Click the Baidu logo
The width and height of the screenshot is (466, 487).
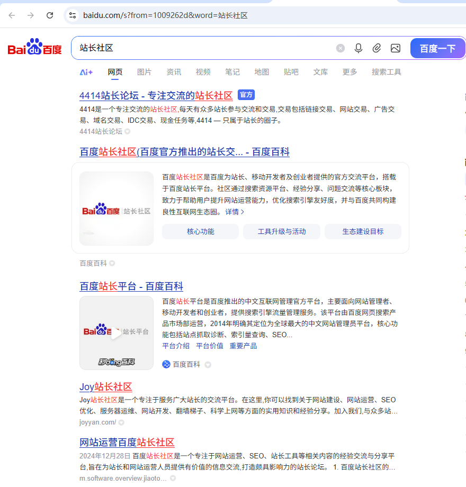coord(34,48)
